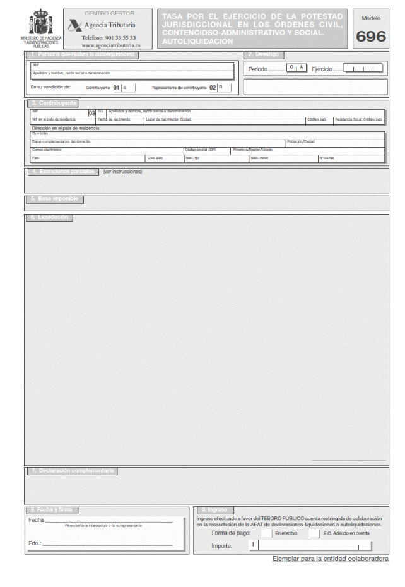
Task: Select the País field
Action: [88, 159]
